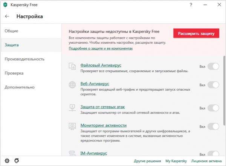The image size is (226, 166).
Task: Open the Проверка section
Action: tap(31, 73)
